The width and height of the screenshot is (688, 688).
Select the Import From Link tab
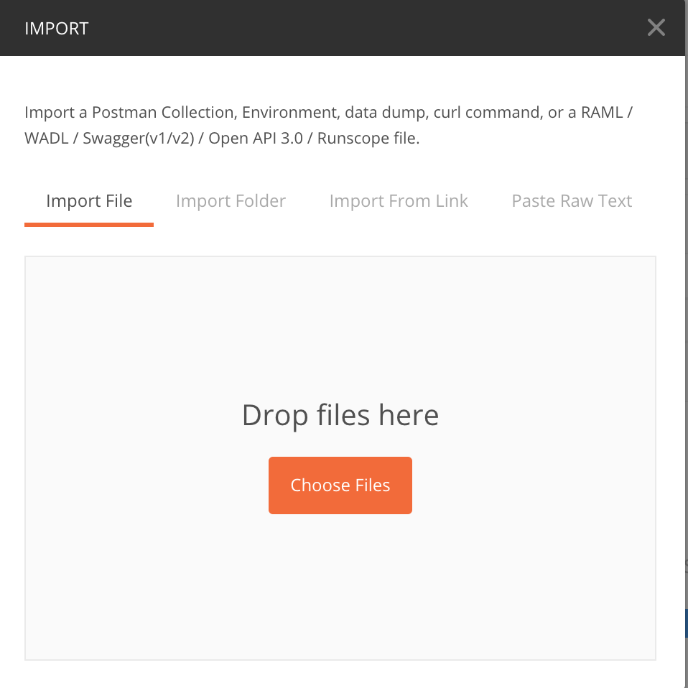click(x=399, y=201)
